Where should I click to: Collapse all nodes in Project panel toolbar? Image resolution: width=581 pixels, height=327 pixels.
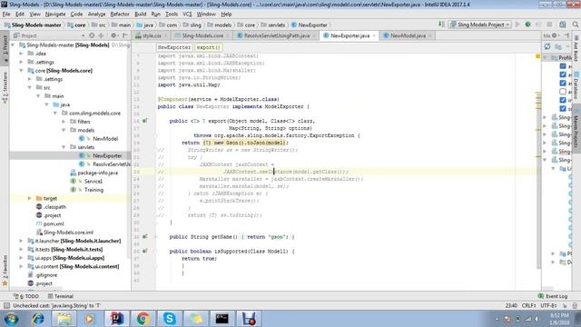click(101, 35)
